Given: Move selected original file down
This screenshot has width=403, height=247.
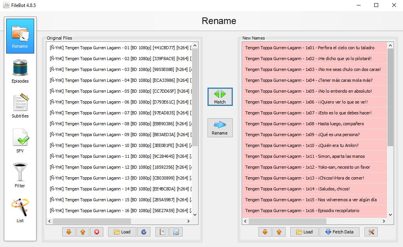Looking at the screenshot, I should pyautogui.click(x=69, y=232).
